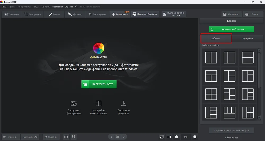Select template with top row and two bottom cells
Viewport: 265px width, 141px height.
(x=211, y=76)
